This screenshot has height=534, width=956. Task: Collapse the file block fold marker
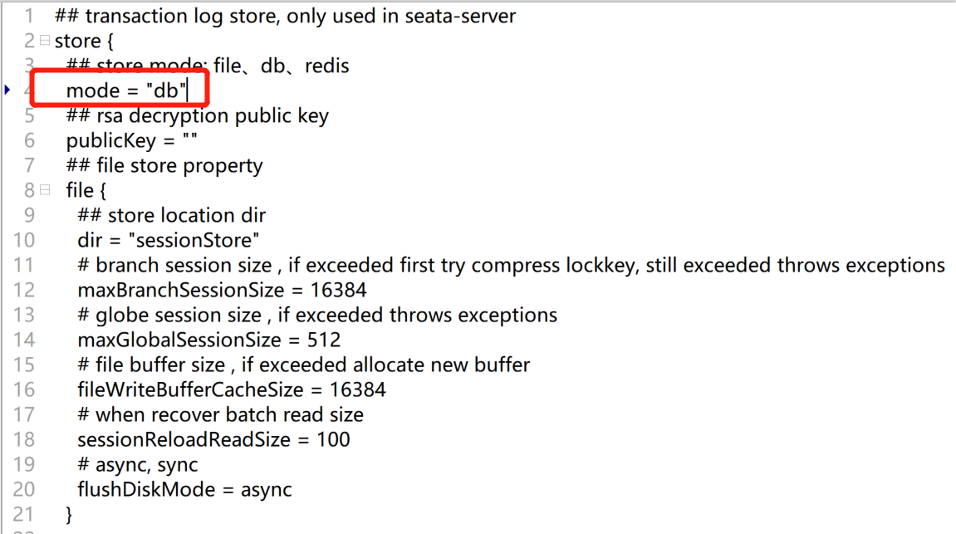click(x=45, y=190)
